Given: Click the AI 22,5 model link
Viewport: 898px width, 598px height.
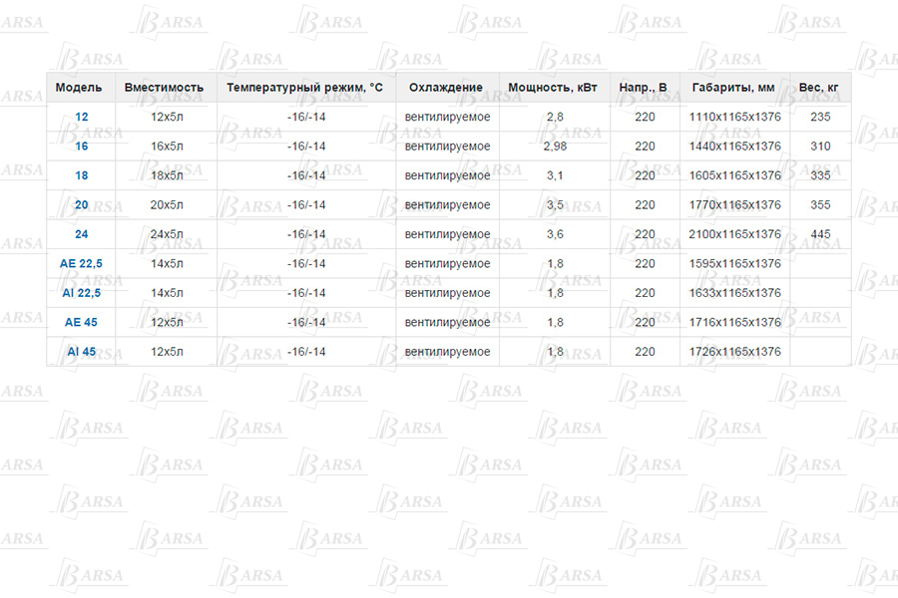Looking at the screenshot, I should 81,293.
